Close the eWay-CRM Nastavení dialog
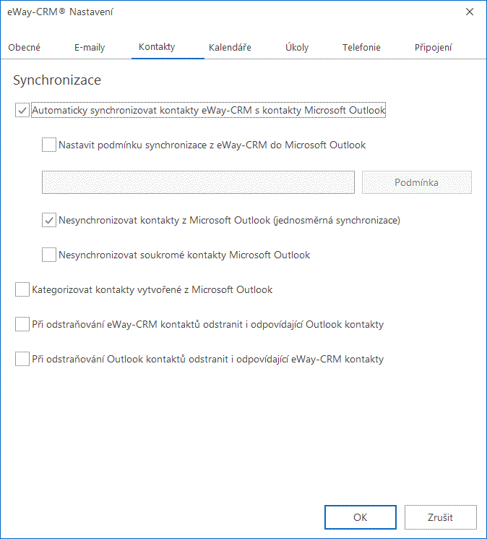 [470, 12]
